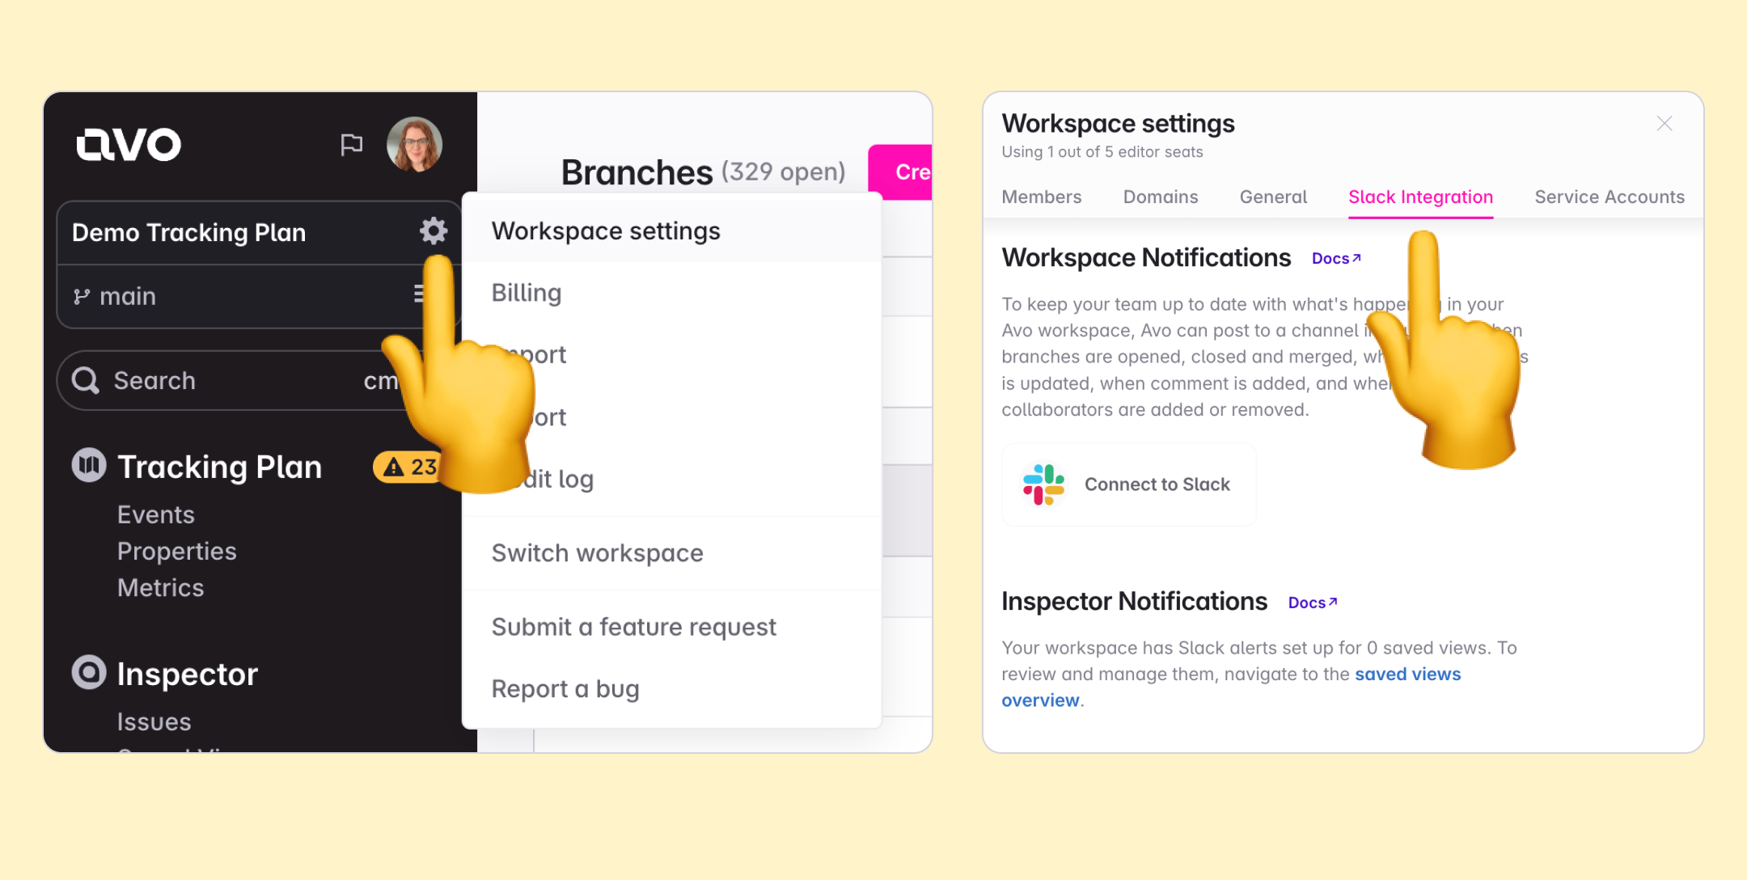Click Switch workspace menu option
Image resolution: width=1747 pixels, height=880 pixels.
tap(598, 552)
